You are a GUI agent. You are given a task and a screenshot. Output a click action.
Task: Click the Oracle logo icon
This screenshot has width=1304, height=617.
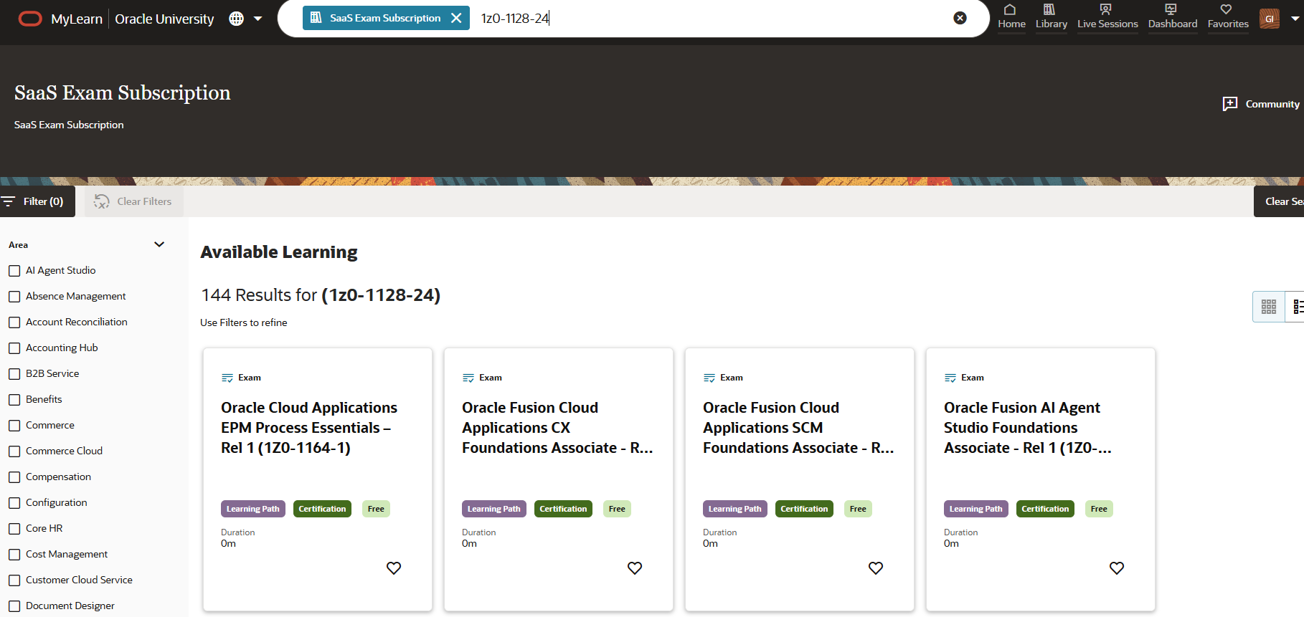[x=30, y=19]
